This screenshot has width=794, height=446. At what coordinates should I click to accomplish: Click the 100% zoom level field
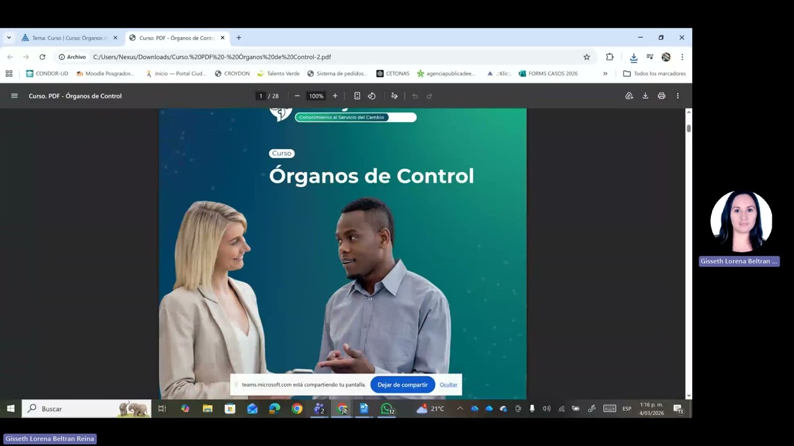point(316,96)
